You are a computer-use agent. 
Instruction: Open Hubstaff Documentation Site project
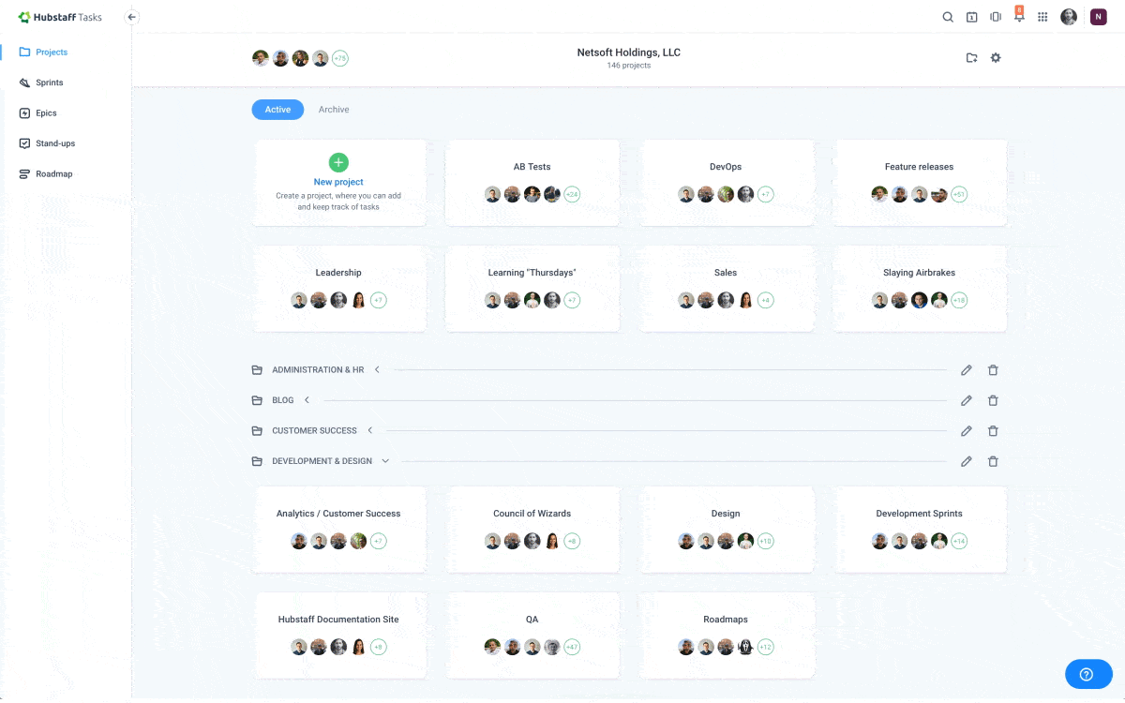[x=338, y=636]
